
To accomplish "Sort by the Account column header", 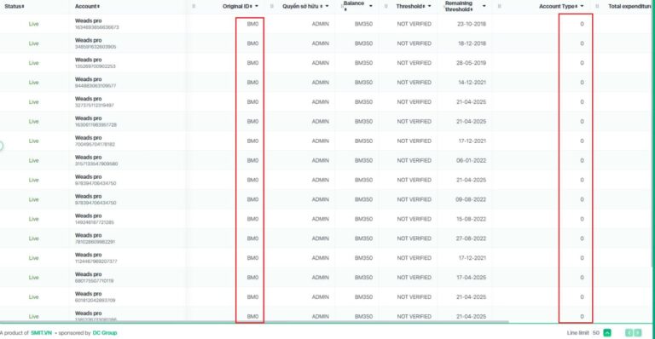I will click(87, 6).
